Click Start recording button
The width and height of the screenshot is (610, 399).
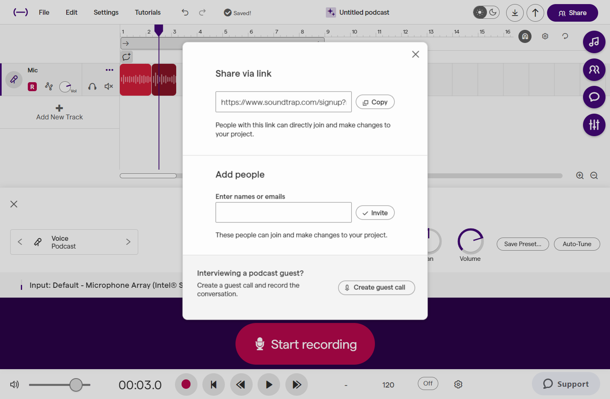[305, 344]
